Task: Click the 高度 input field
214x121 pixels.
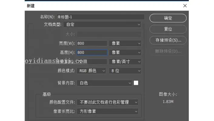Action: (x=92, y=52)
